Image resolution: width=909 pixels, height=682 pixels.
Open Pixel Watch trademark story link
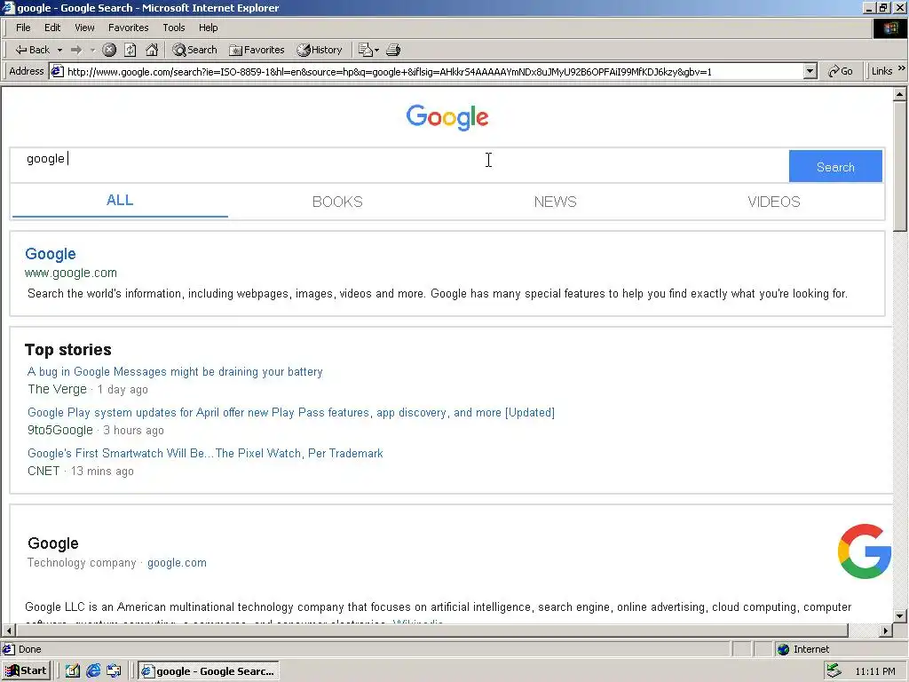205,454
